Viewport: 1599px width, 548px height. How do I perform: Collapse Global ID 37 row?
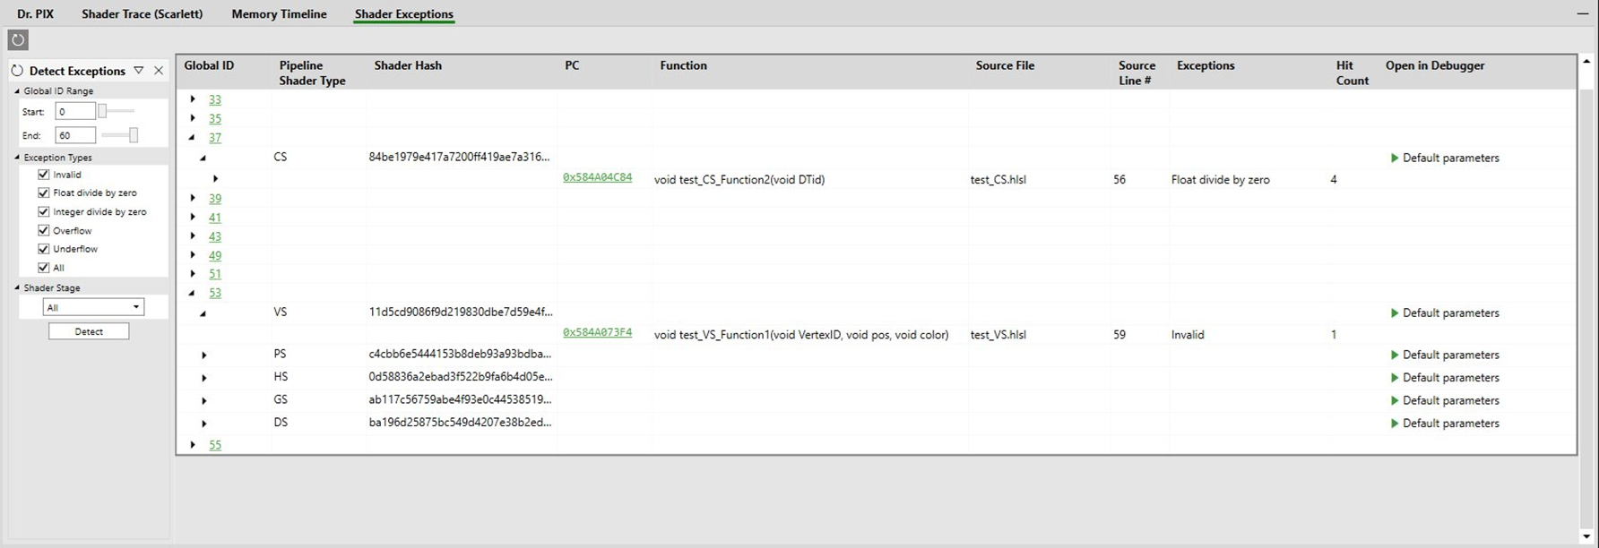[x=193, y=138]
